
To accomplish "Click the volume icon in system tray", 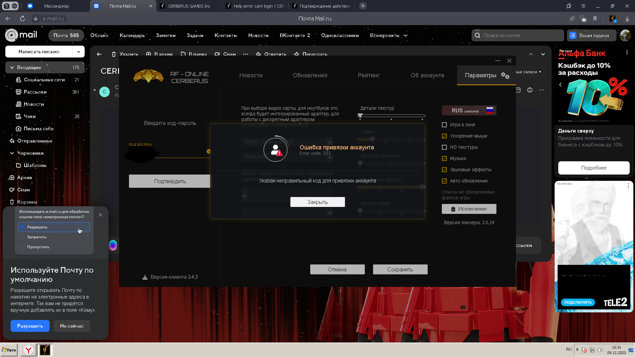I will click(600, 350).
